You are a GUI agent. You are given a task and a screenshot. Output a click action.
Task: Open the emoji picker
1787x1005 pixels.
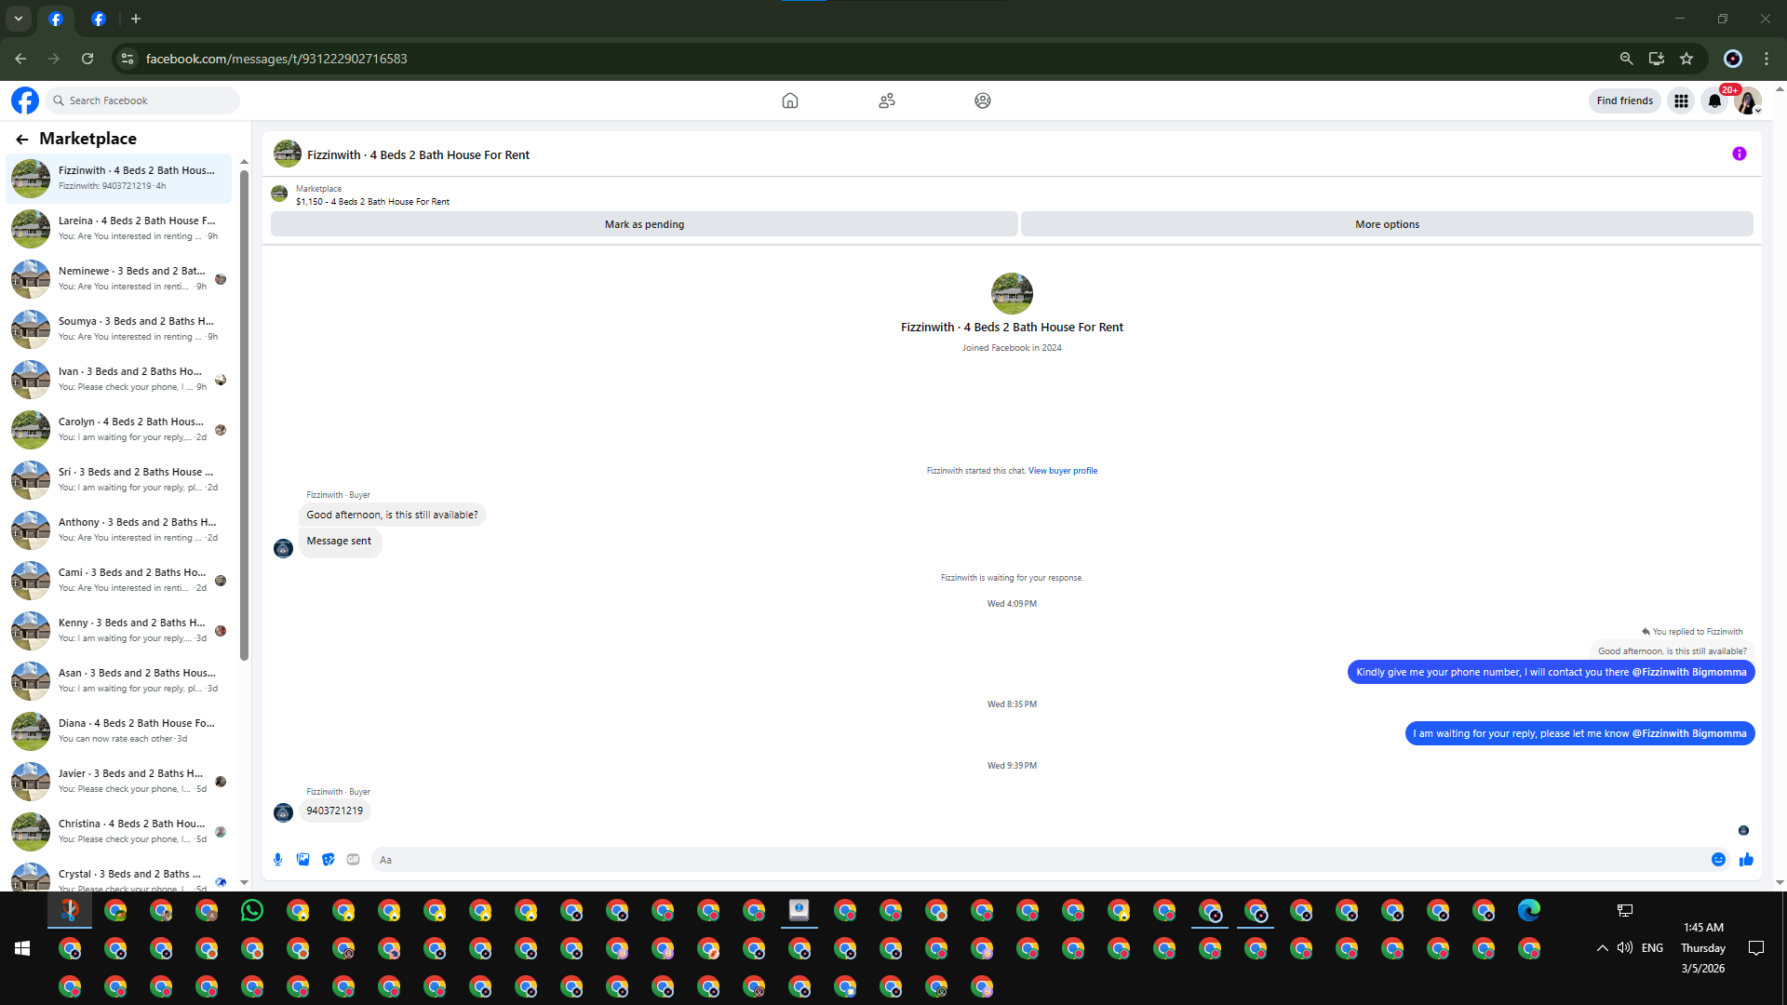click(x=1719, y=860)
